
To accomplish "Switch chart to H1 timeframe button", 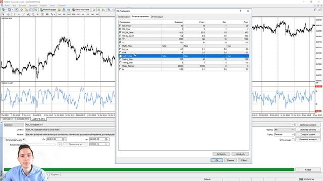I will [78, 15].
